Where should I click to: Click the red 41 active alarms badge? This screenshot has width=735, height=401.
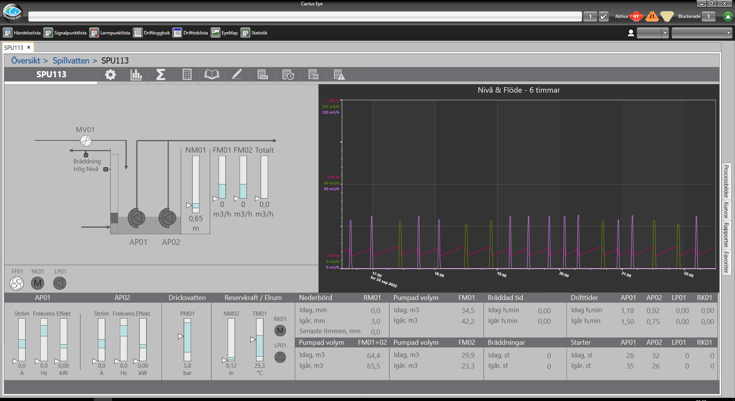636,16
